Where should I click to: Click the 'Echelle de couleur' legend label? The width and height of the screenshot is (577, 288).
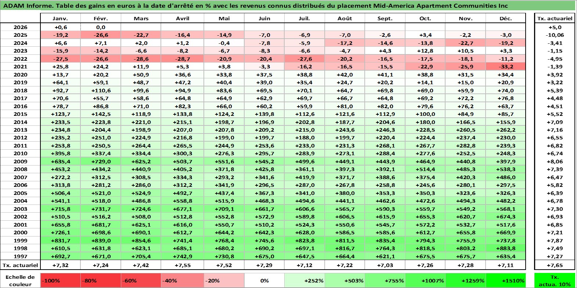click(20, 280)
